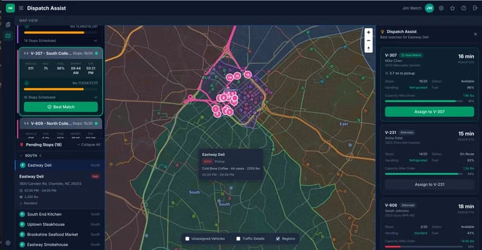Viewport: 482px width, 250px height.
Task: Select the map view sidebar icon
Action: tap(8, 36)
